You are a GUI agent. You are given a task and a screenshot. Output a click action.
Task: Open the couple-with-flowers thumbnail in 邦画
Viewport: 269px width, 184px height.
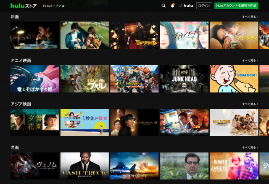point(84,35)
